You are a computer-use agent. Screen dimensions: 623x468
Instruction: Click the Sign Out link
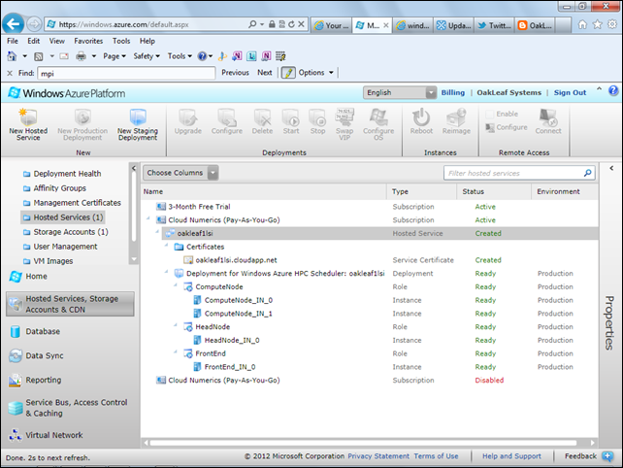570,92
